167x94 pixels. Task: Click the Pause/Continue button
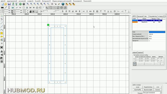click(x=148, y=87)
